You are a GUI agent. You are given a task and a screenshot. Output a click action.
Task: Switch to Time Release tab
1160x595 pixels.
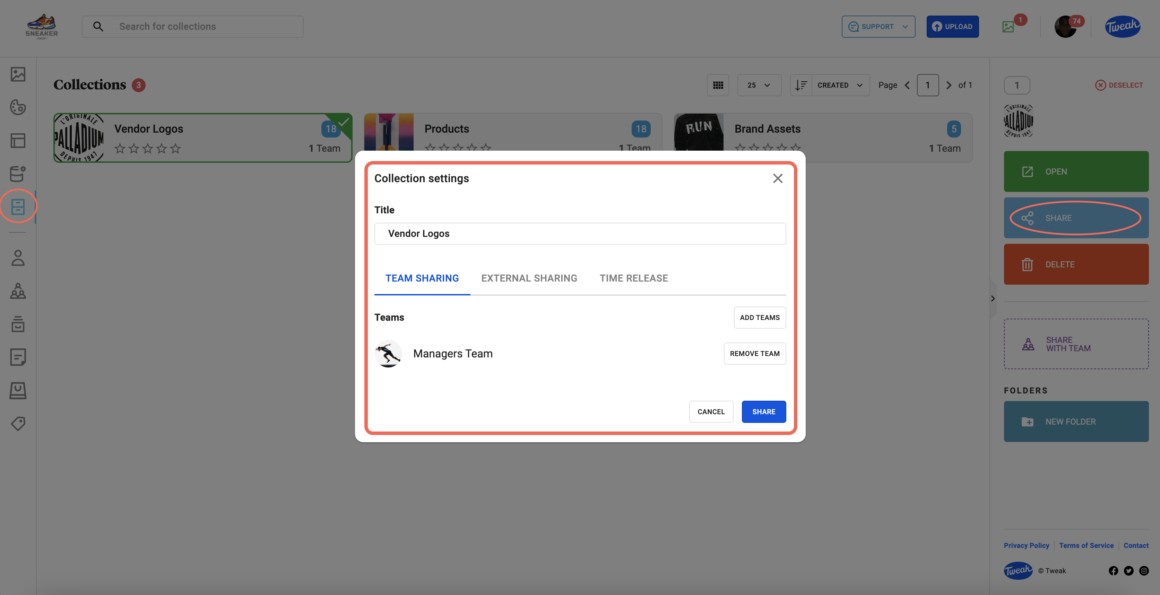634,278
